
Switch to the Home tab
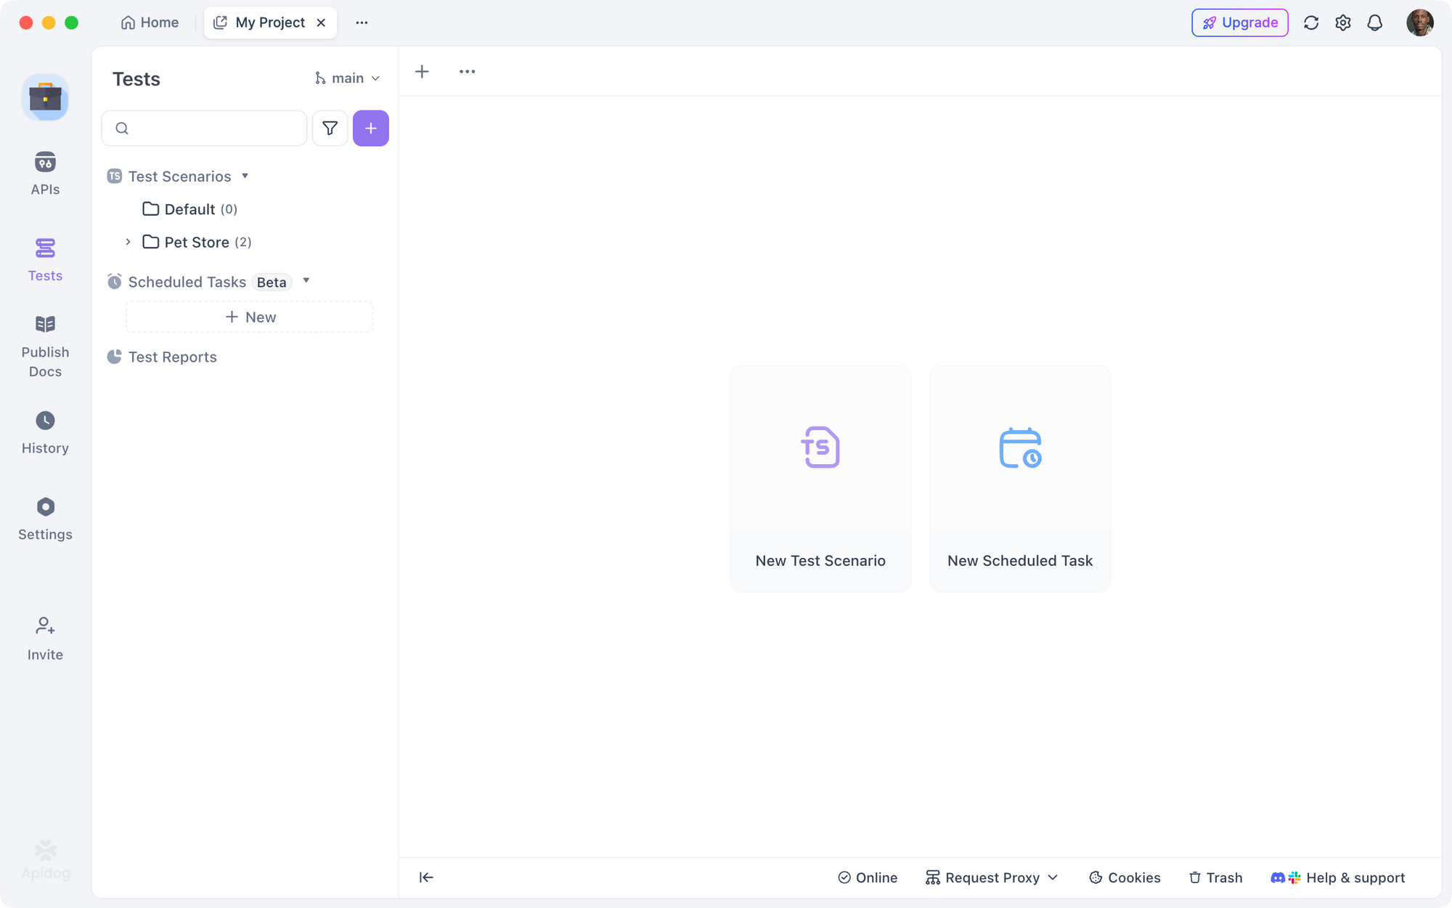click(150, 23)
